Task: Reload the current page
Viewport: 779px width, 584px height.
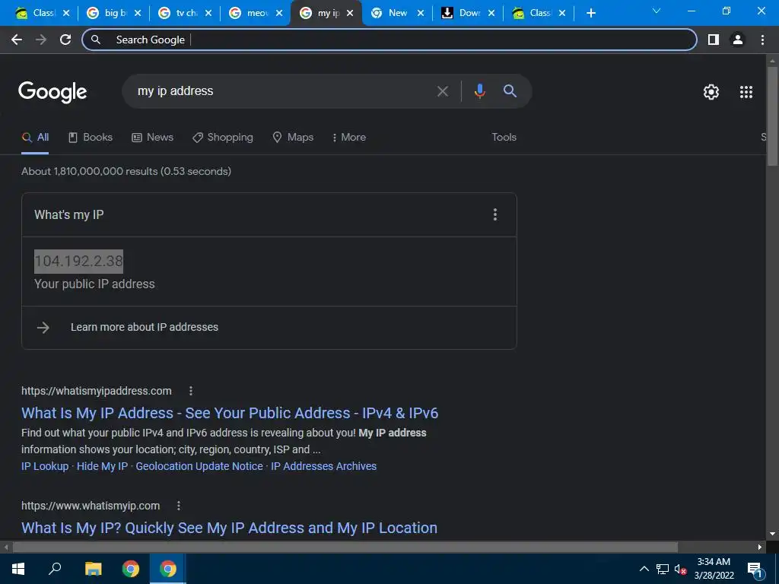Action: [x=65, y=40]
